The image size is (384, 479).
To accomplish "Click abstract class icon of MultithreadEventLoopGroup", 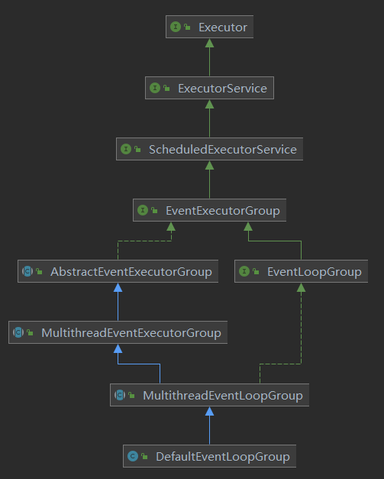I will 120,395.
